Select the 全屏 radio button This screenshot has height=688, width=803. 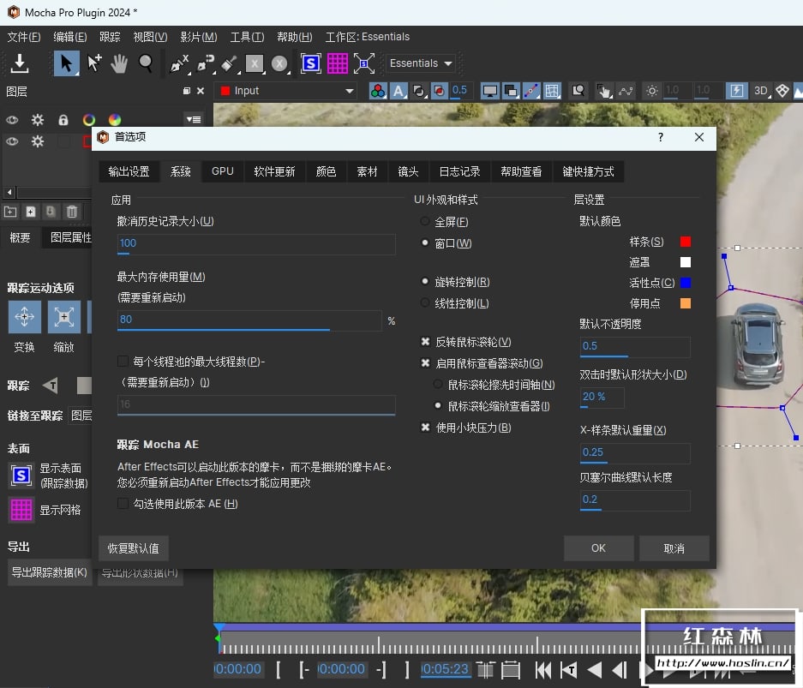coord(425,222)
